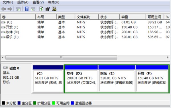
Task: Open the 查看(V) menu
Action: [38, 2]
